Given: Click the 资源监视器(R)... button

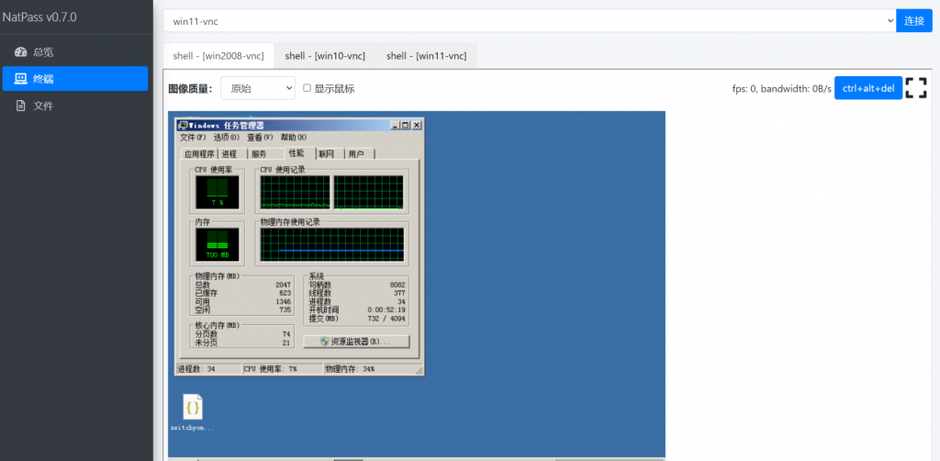Looking at the screenshot, I should click(x=357, y=342).
